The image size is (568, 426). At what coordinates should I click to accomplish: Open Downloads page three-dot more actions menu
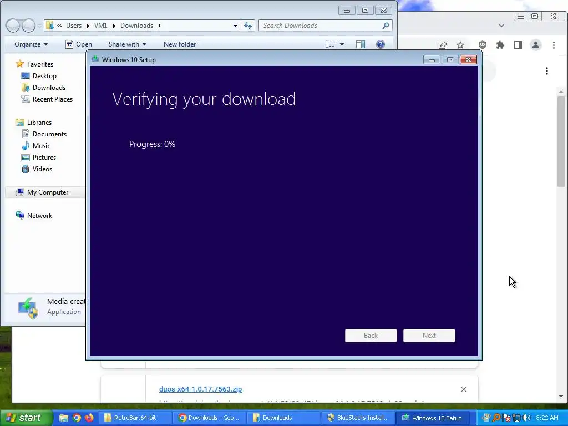point(546,71)
